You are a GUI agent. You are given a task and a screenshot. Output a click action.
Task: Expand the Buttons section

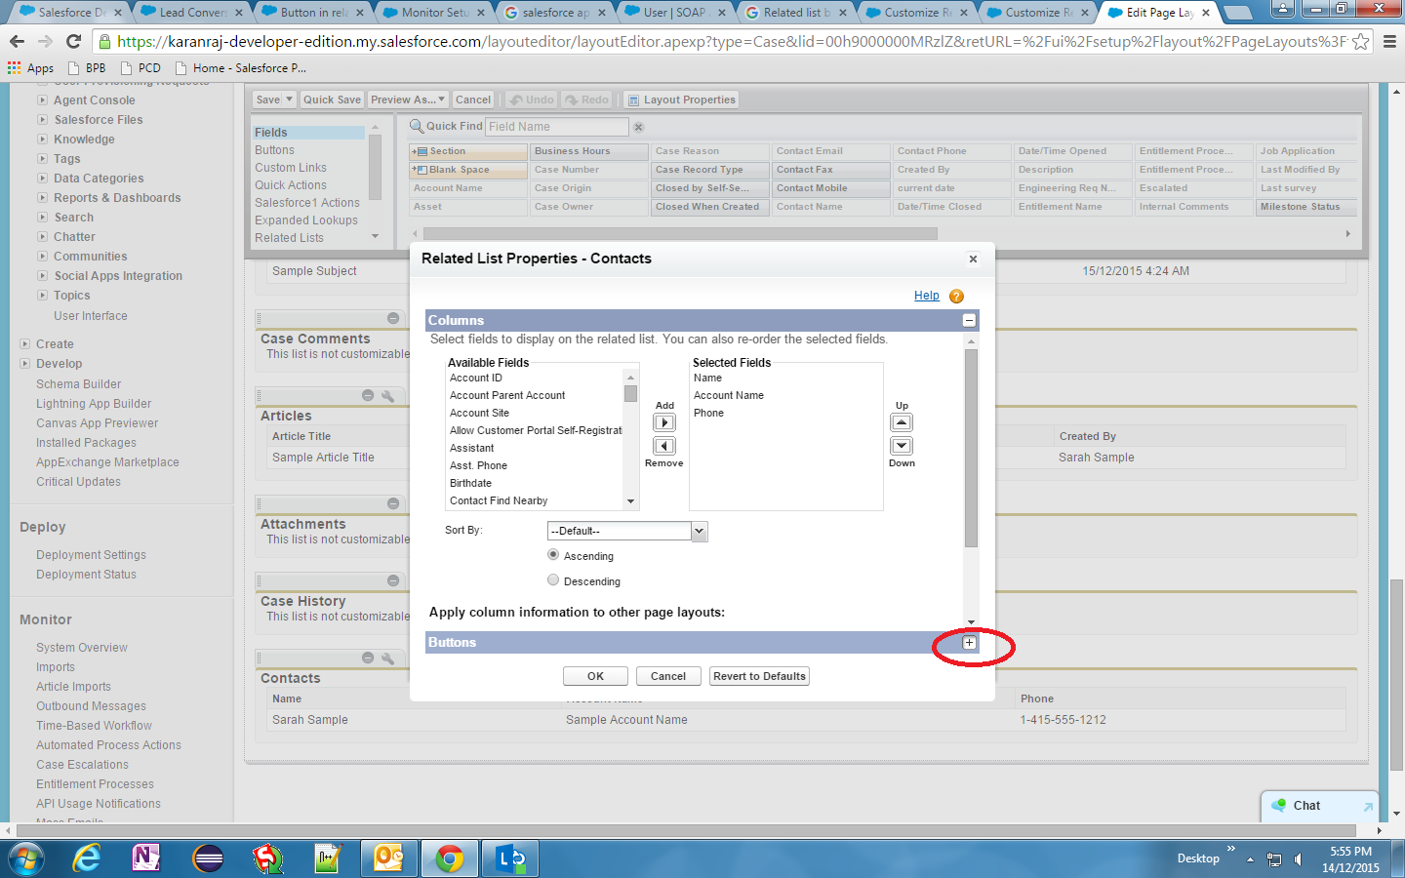coord(969,643)
